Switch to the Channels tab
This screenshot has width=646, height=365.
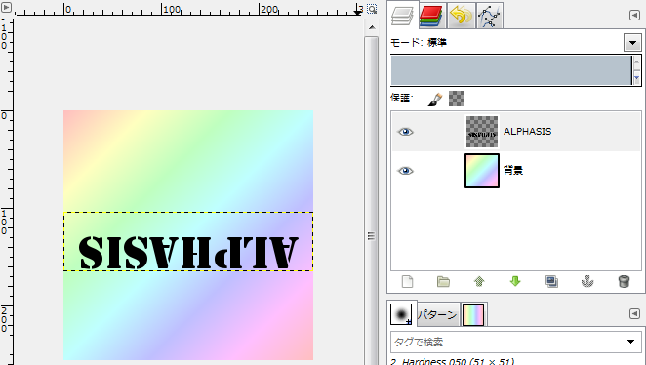[x=431, y=16]
